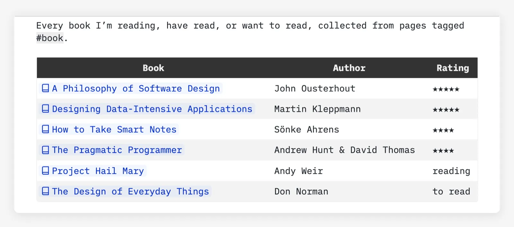Click the 'Every book I'm reading' description text
The height and width of the screenshot is (227, 514).
[250, 32]
